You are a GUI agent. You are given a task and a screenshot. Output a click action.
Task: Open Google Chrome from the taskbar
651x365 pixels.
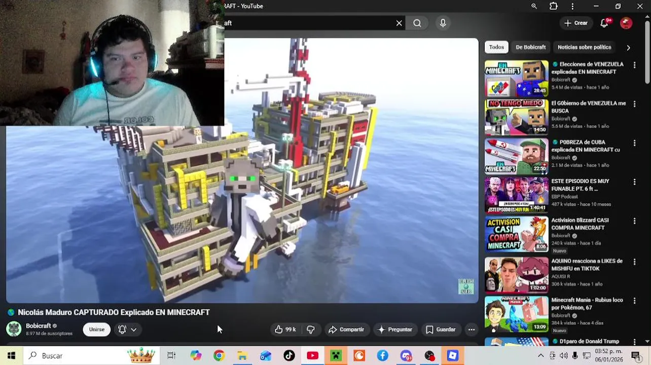219,356
